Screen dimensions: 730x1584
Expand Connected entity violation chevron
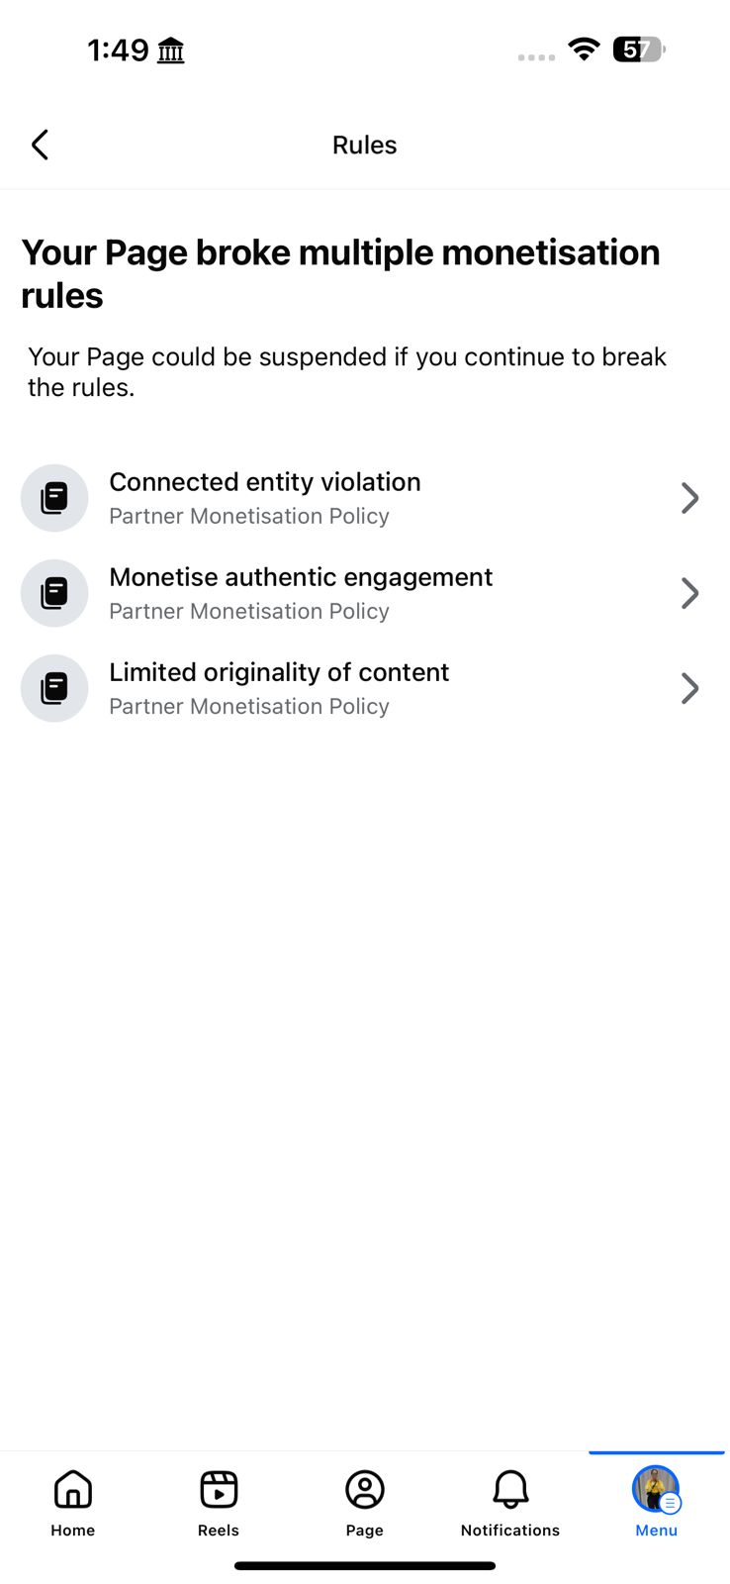[690, 498]
